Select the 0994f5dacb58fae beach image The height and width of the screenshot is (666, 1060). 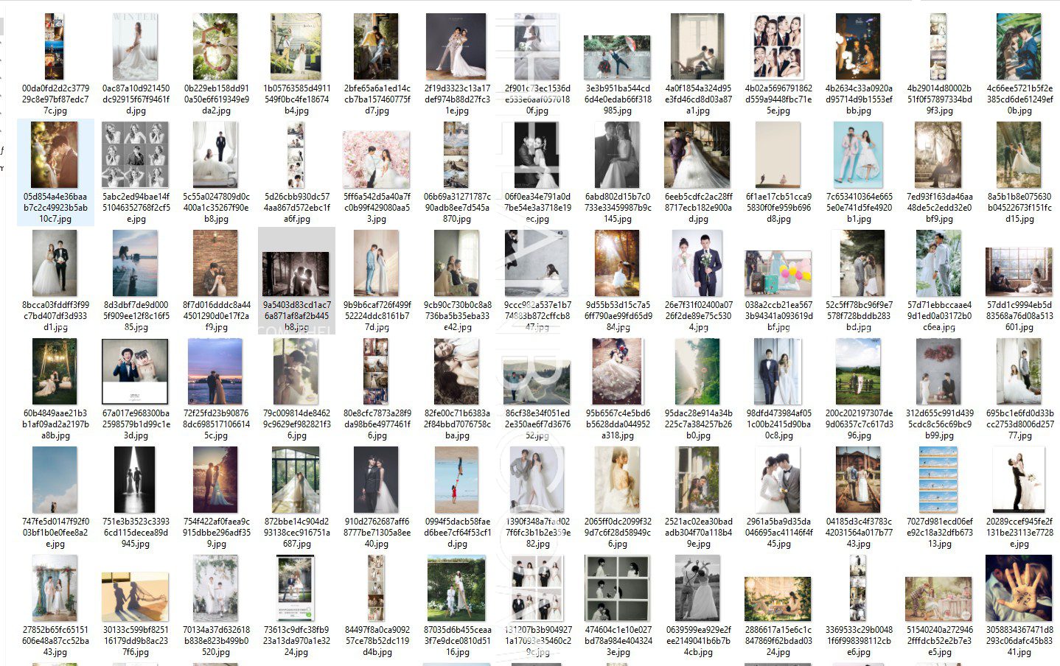pos(457,480)
